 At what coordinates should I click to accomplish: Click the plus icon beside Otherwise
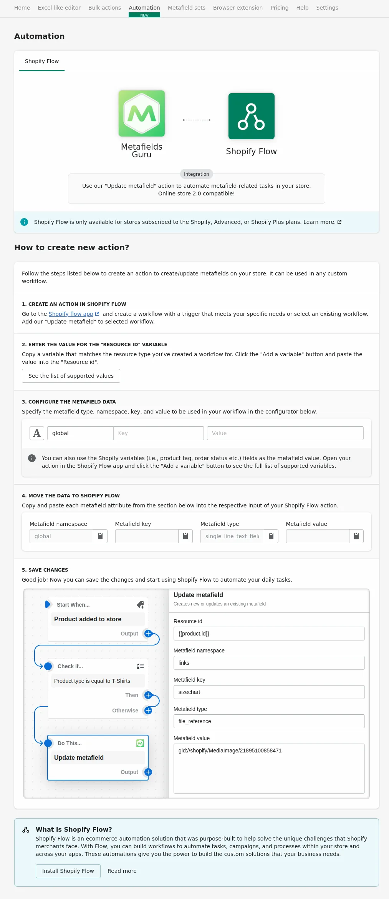[148, 711]
